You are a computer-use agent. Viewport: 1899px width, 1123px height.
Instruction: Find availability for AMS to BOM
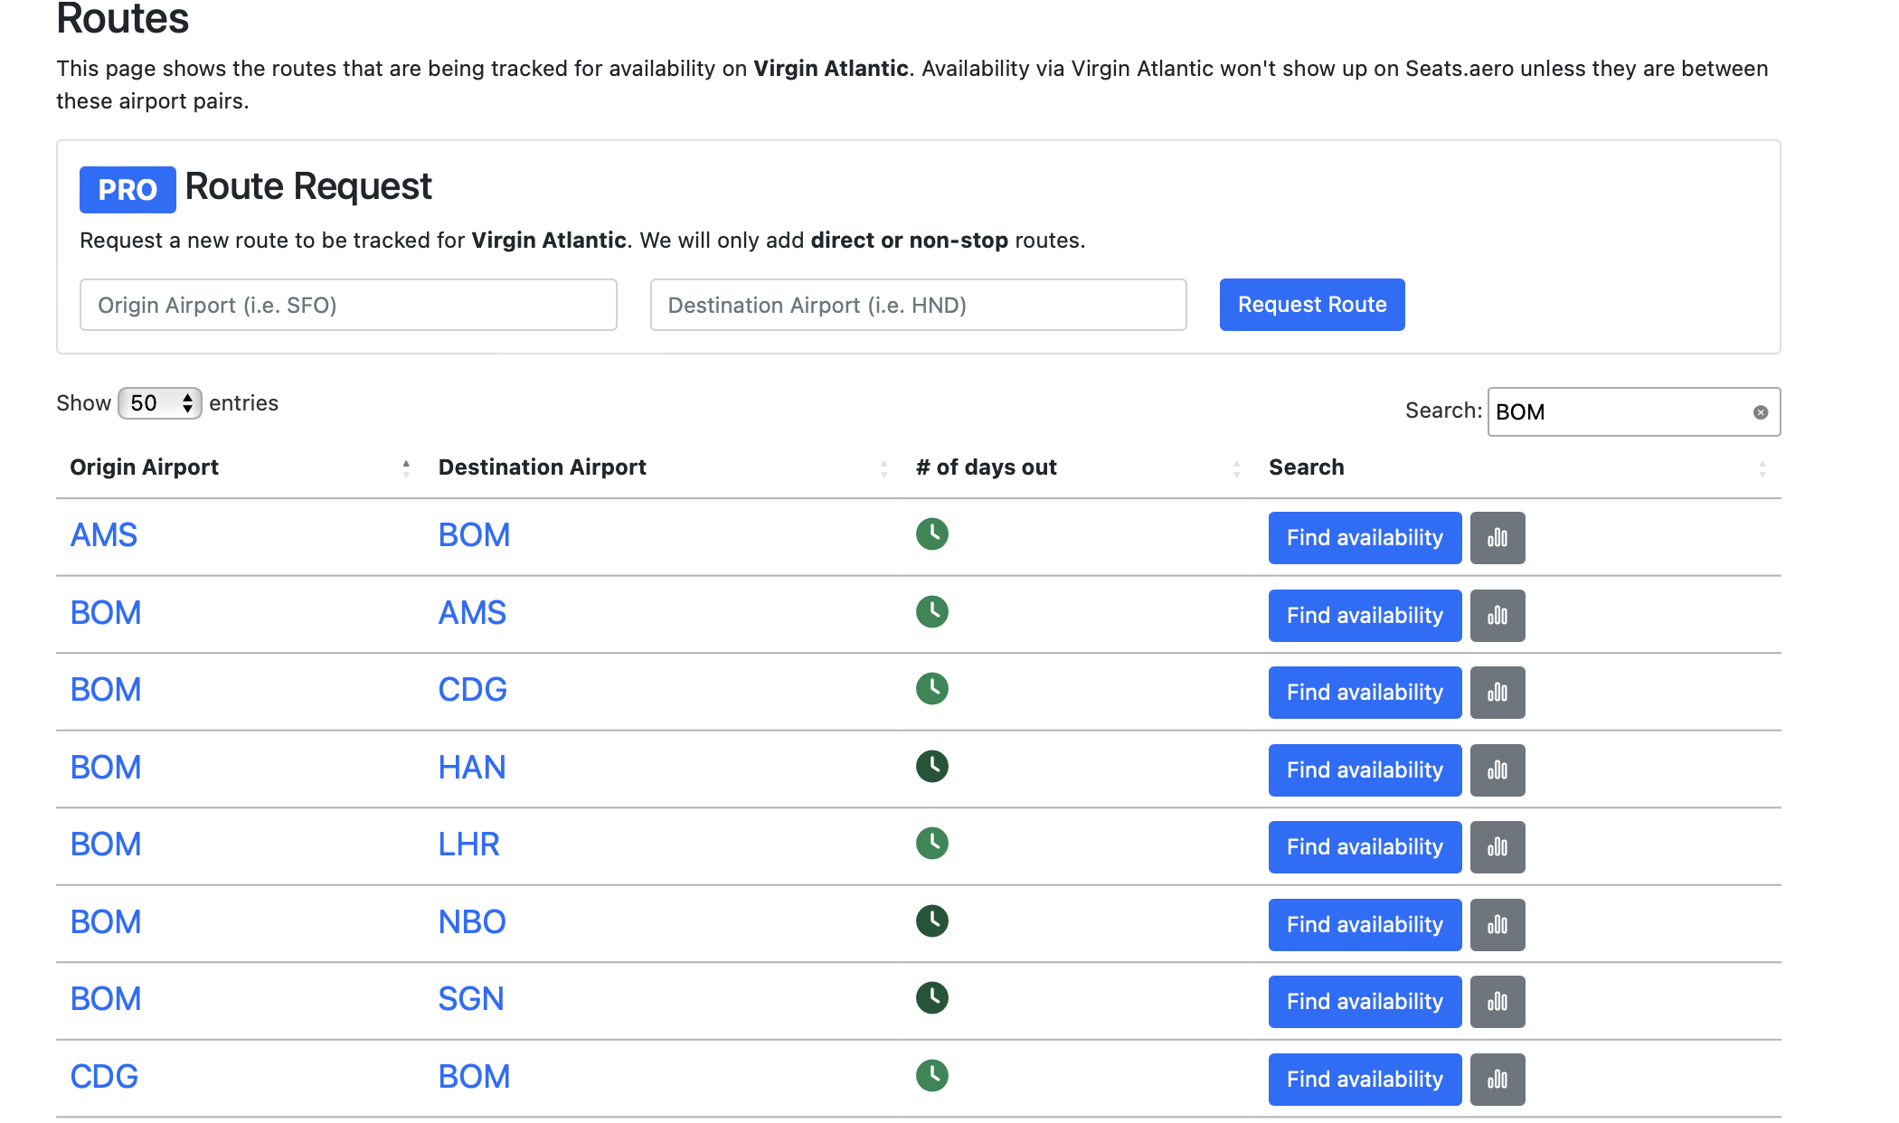(x=1365, y=538)
